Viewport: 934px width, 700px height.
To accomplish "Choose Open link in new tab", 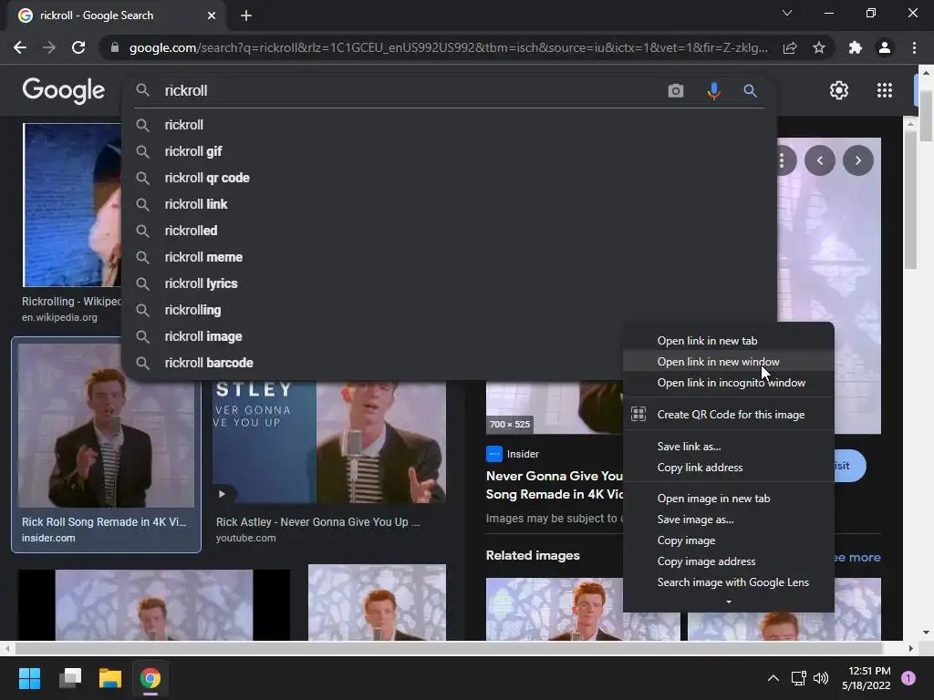I will coord(729,341).
